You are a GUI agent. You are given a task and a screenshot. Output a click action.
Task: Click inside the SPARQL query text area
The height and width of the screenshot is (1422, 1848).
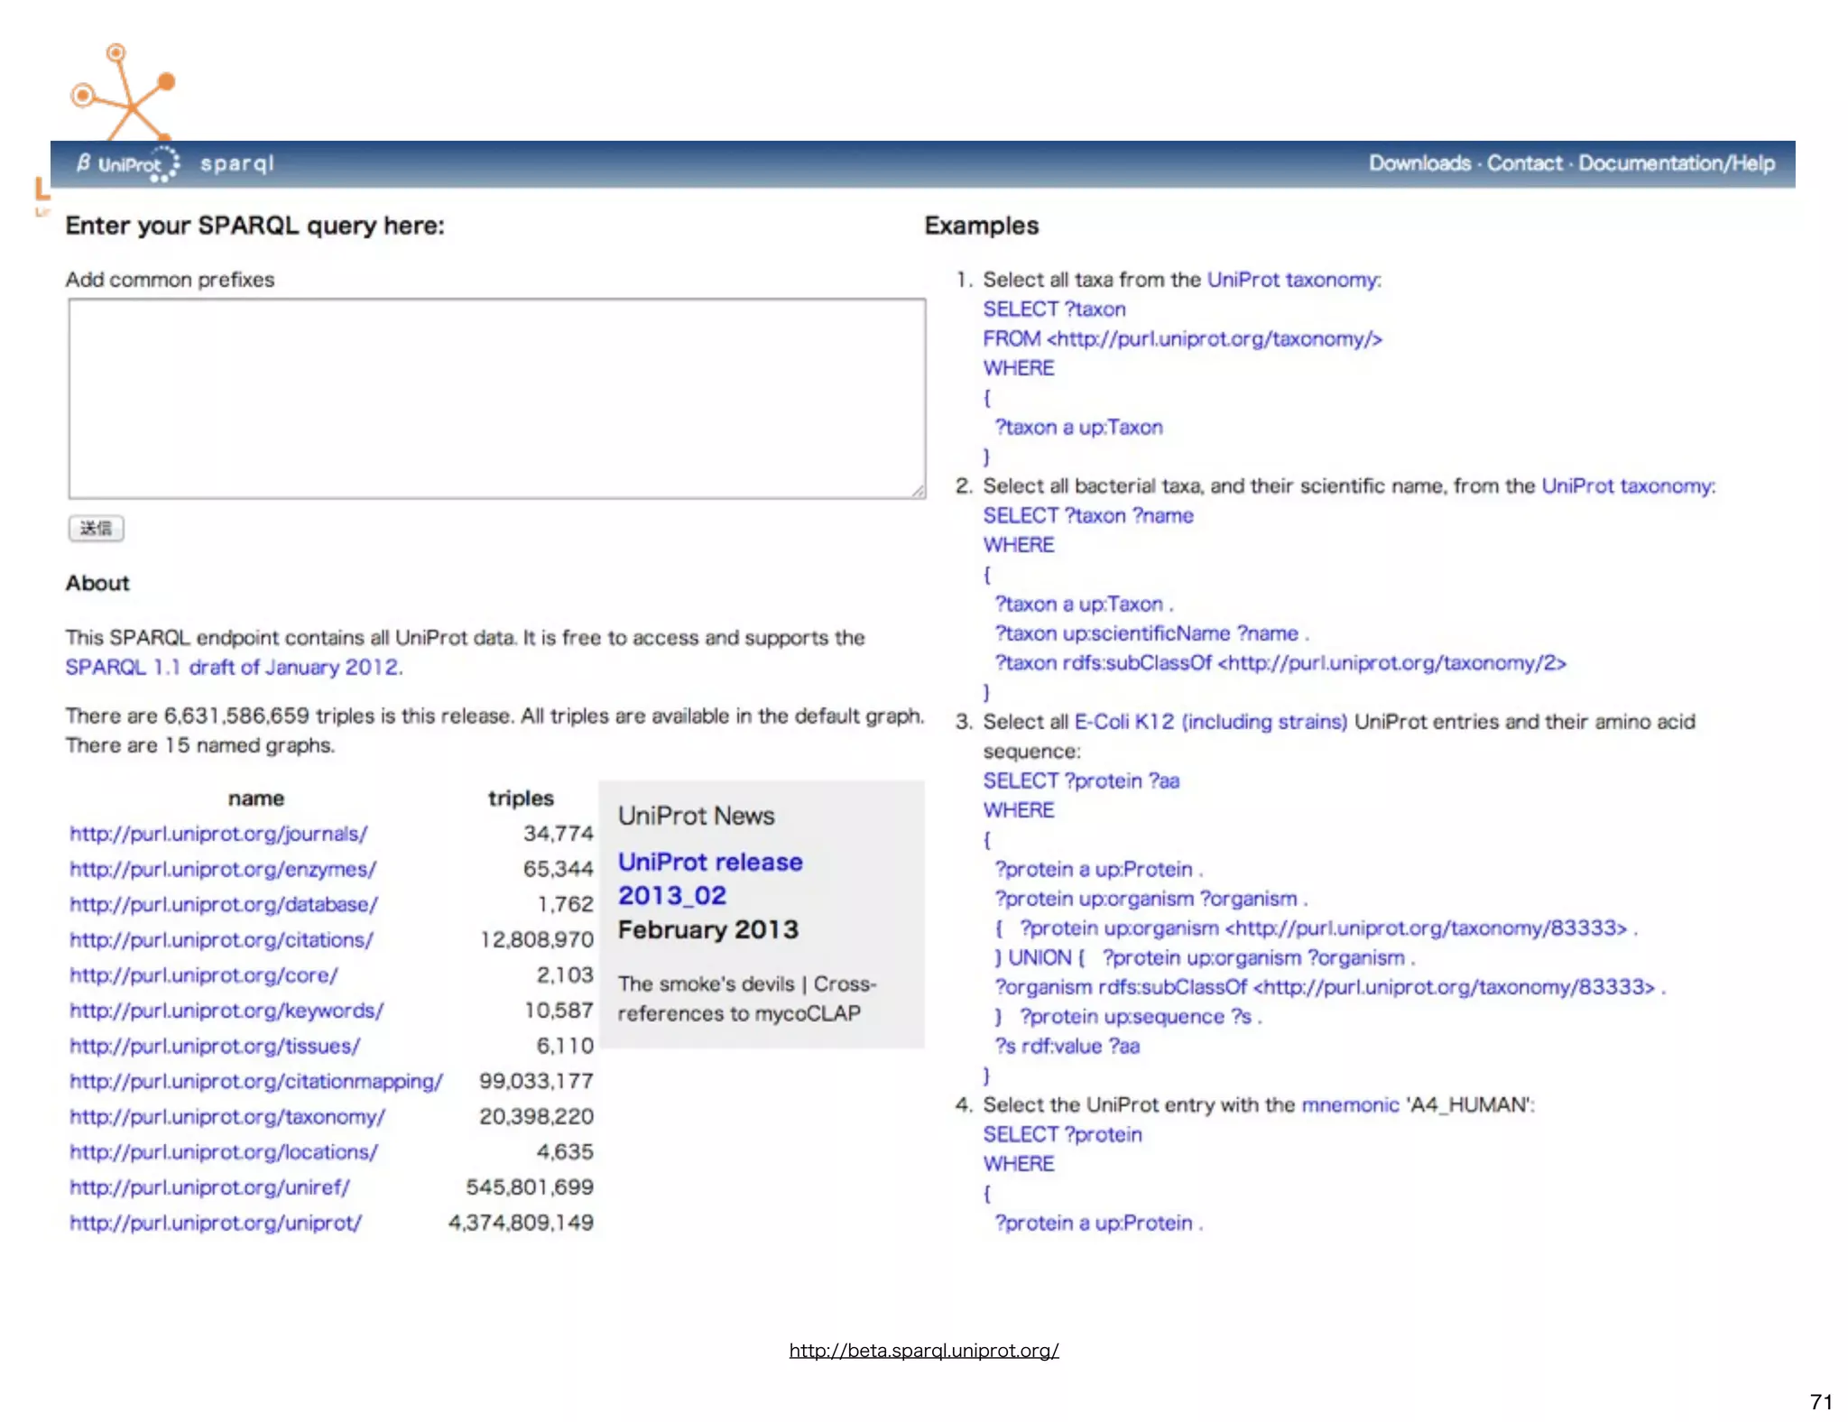click(497, 399)
